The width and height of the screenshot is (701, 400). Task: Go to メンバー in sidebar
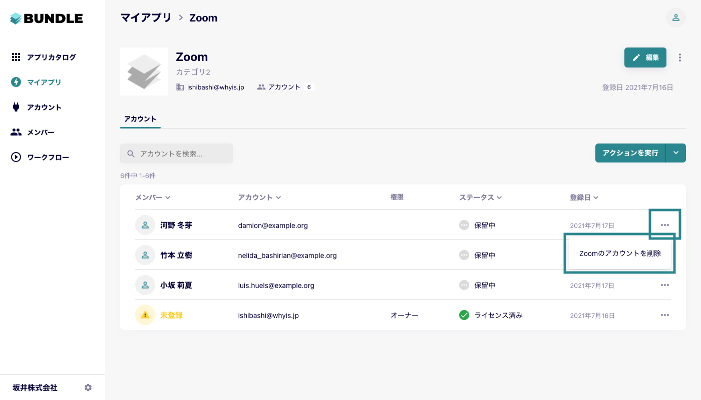(41, 132)
